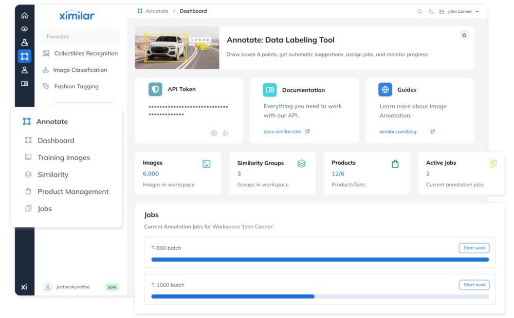Toggle dark mode with the moon icon
The width and height of the screenshot is (514, 318).
click(x=431, y=11)
